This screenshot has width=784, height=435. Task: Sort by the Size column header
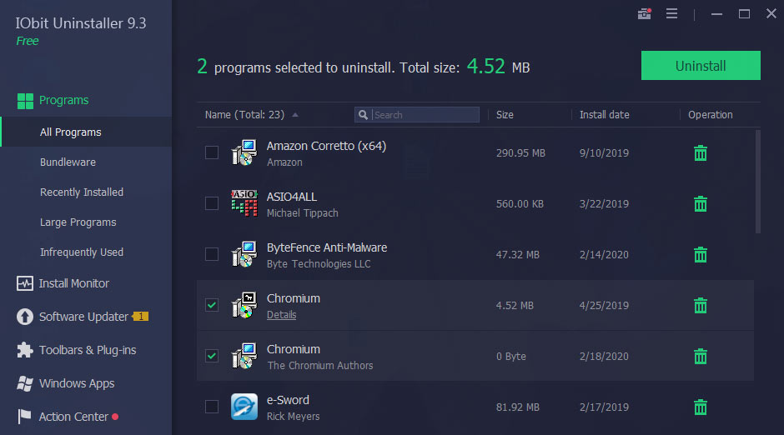[x=505, y=115]
